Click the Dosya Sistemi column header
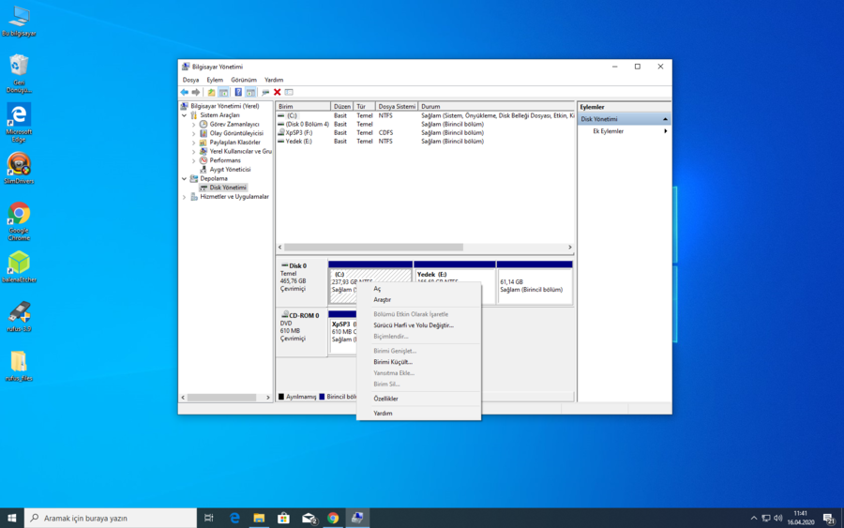844x528 pixels. [396, 107]
